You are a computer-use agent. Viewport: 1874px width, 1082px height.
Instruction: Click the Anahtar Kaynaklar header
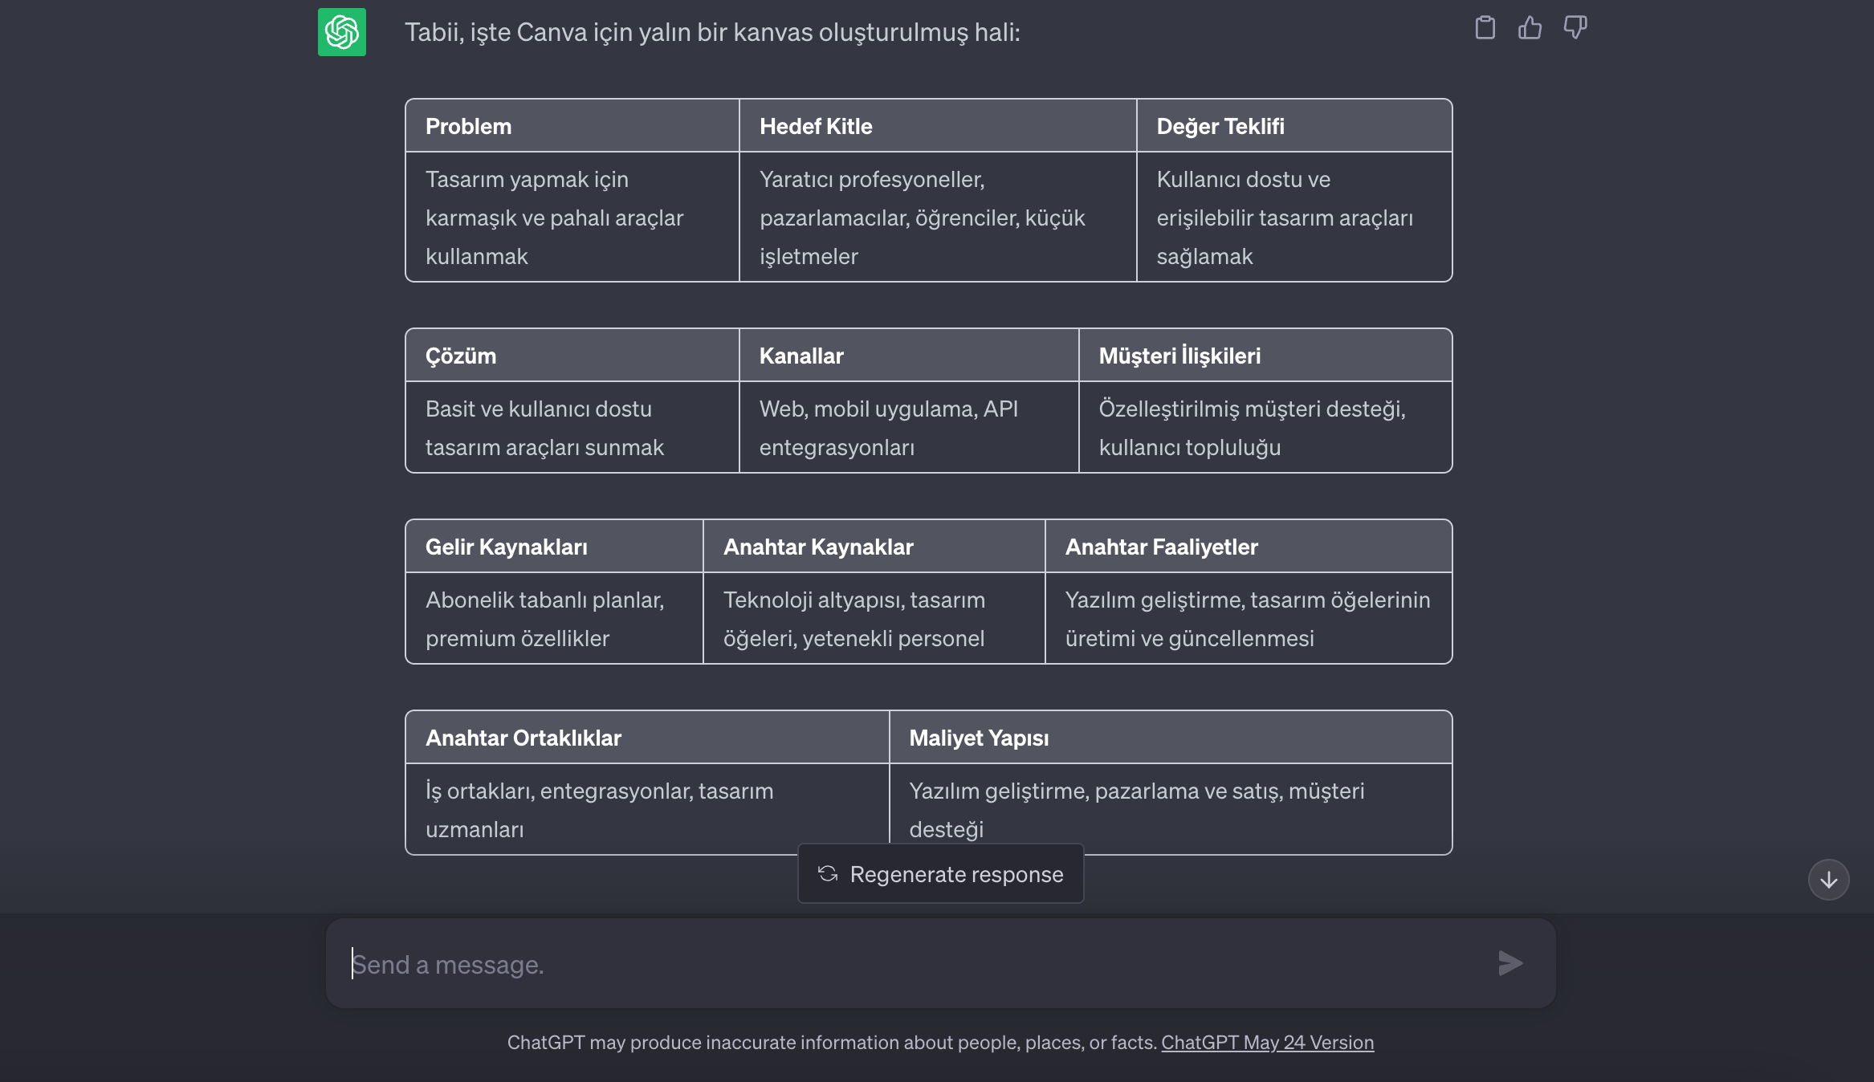(x=818, y=547)
